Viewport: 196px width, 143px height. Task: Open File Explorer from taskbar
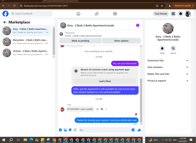25,140
